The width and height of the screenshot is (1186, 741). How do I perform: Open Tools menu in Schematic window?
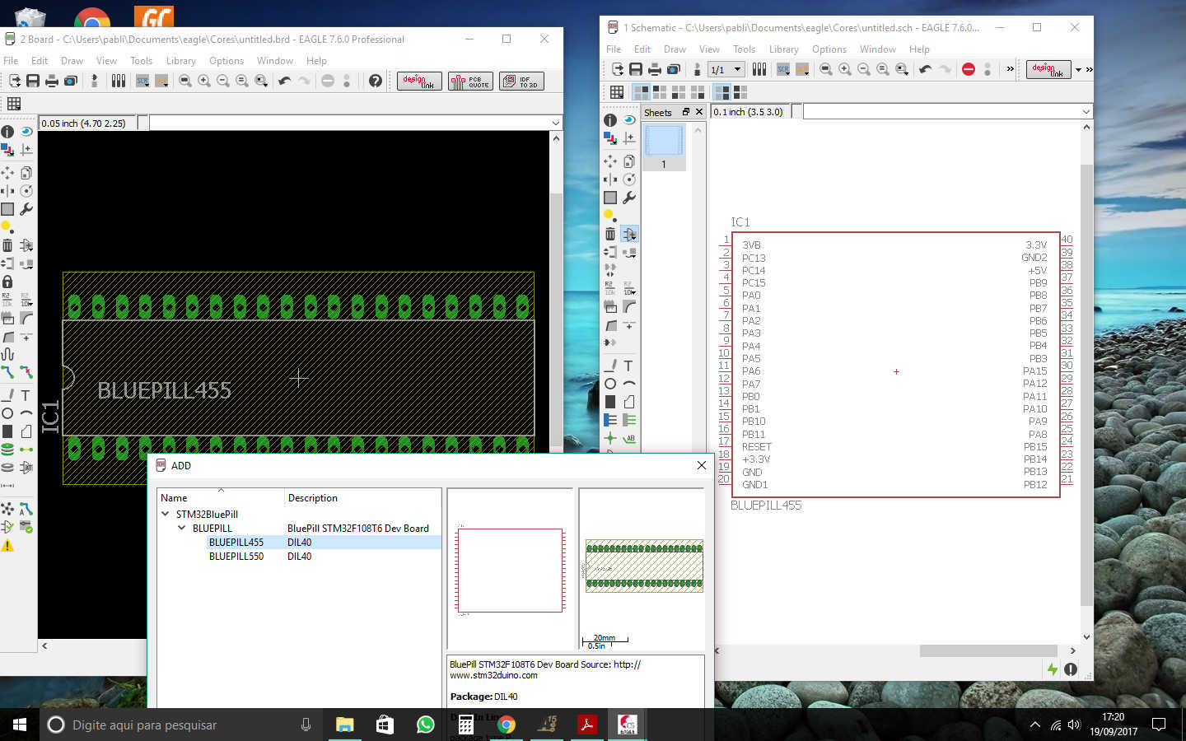pos(744,49)
